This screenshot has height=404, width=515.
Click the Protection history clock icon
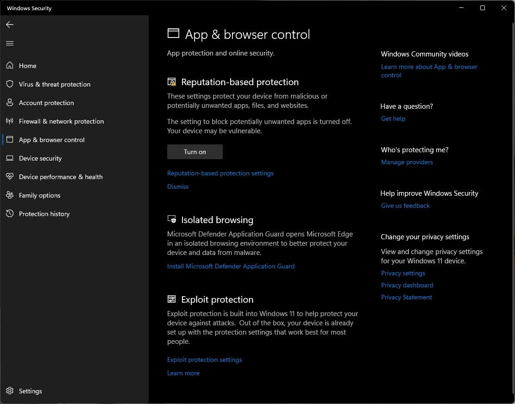pyautogui.click(x=10, y=213)
